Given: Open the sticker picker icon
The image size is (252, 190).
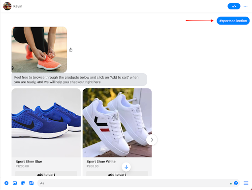Looking at the screenshot, I should click(23, 183).
